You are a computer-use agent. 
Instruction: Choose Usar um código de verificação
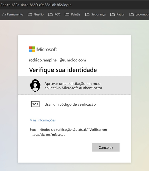[74, 104]
